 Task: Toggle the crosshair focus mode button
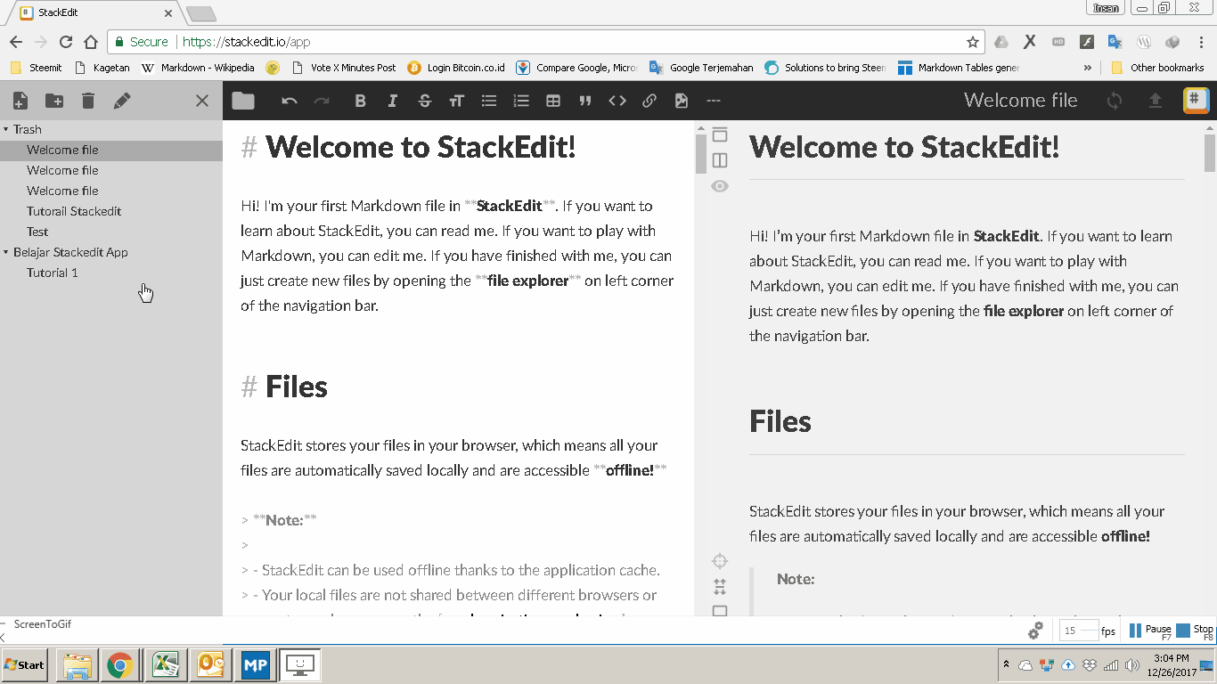[720, 561]
